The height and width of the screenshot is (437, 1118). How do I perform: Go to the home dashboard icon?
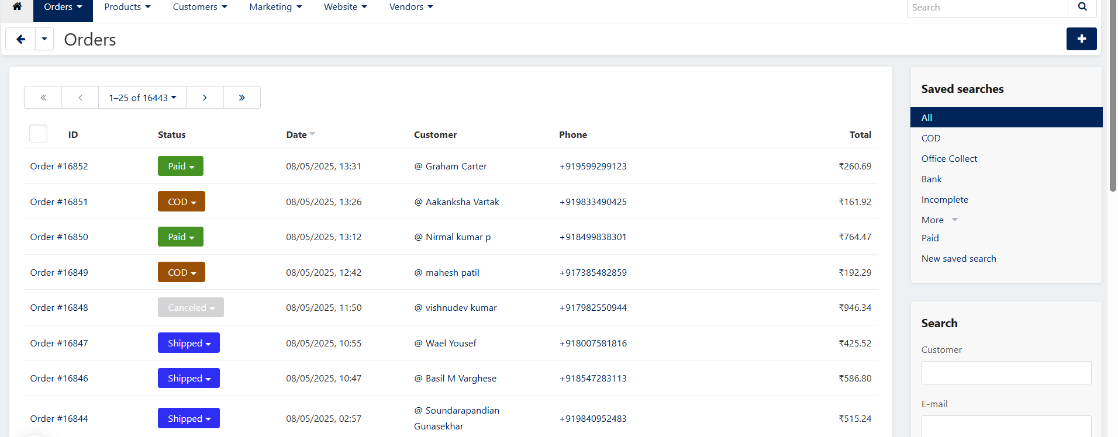point(17,6)
